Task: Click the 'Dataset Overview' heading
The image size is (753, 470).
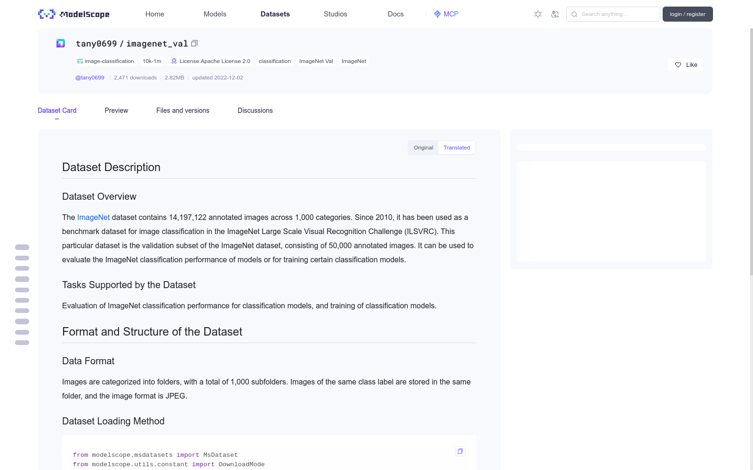Action: [x=99, y=196]
